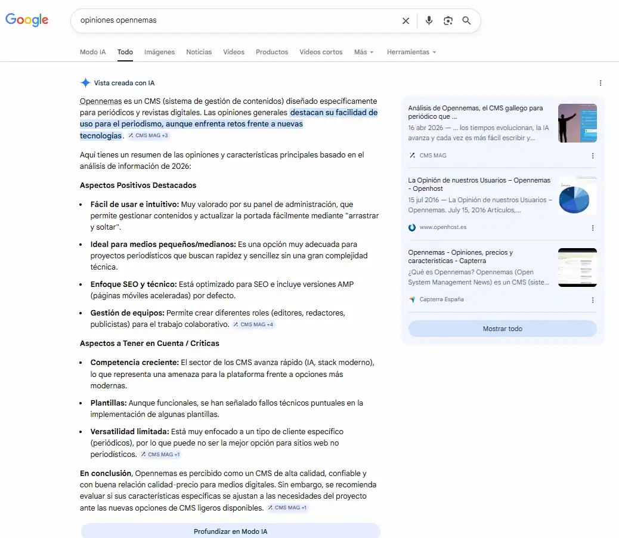The width and height of the screenshot is (619, 538).
Task: Open options for CMS MAG source result
Action: pos(593,156)
